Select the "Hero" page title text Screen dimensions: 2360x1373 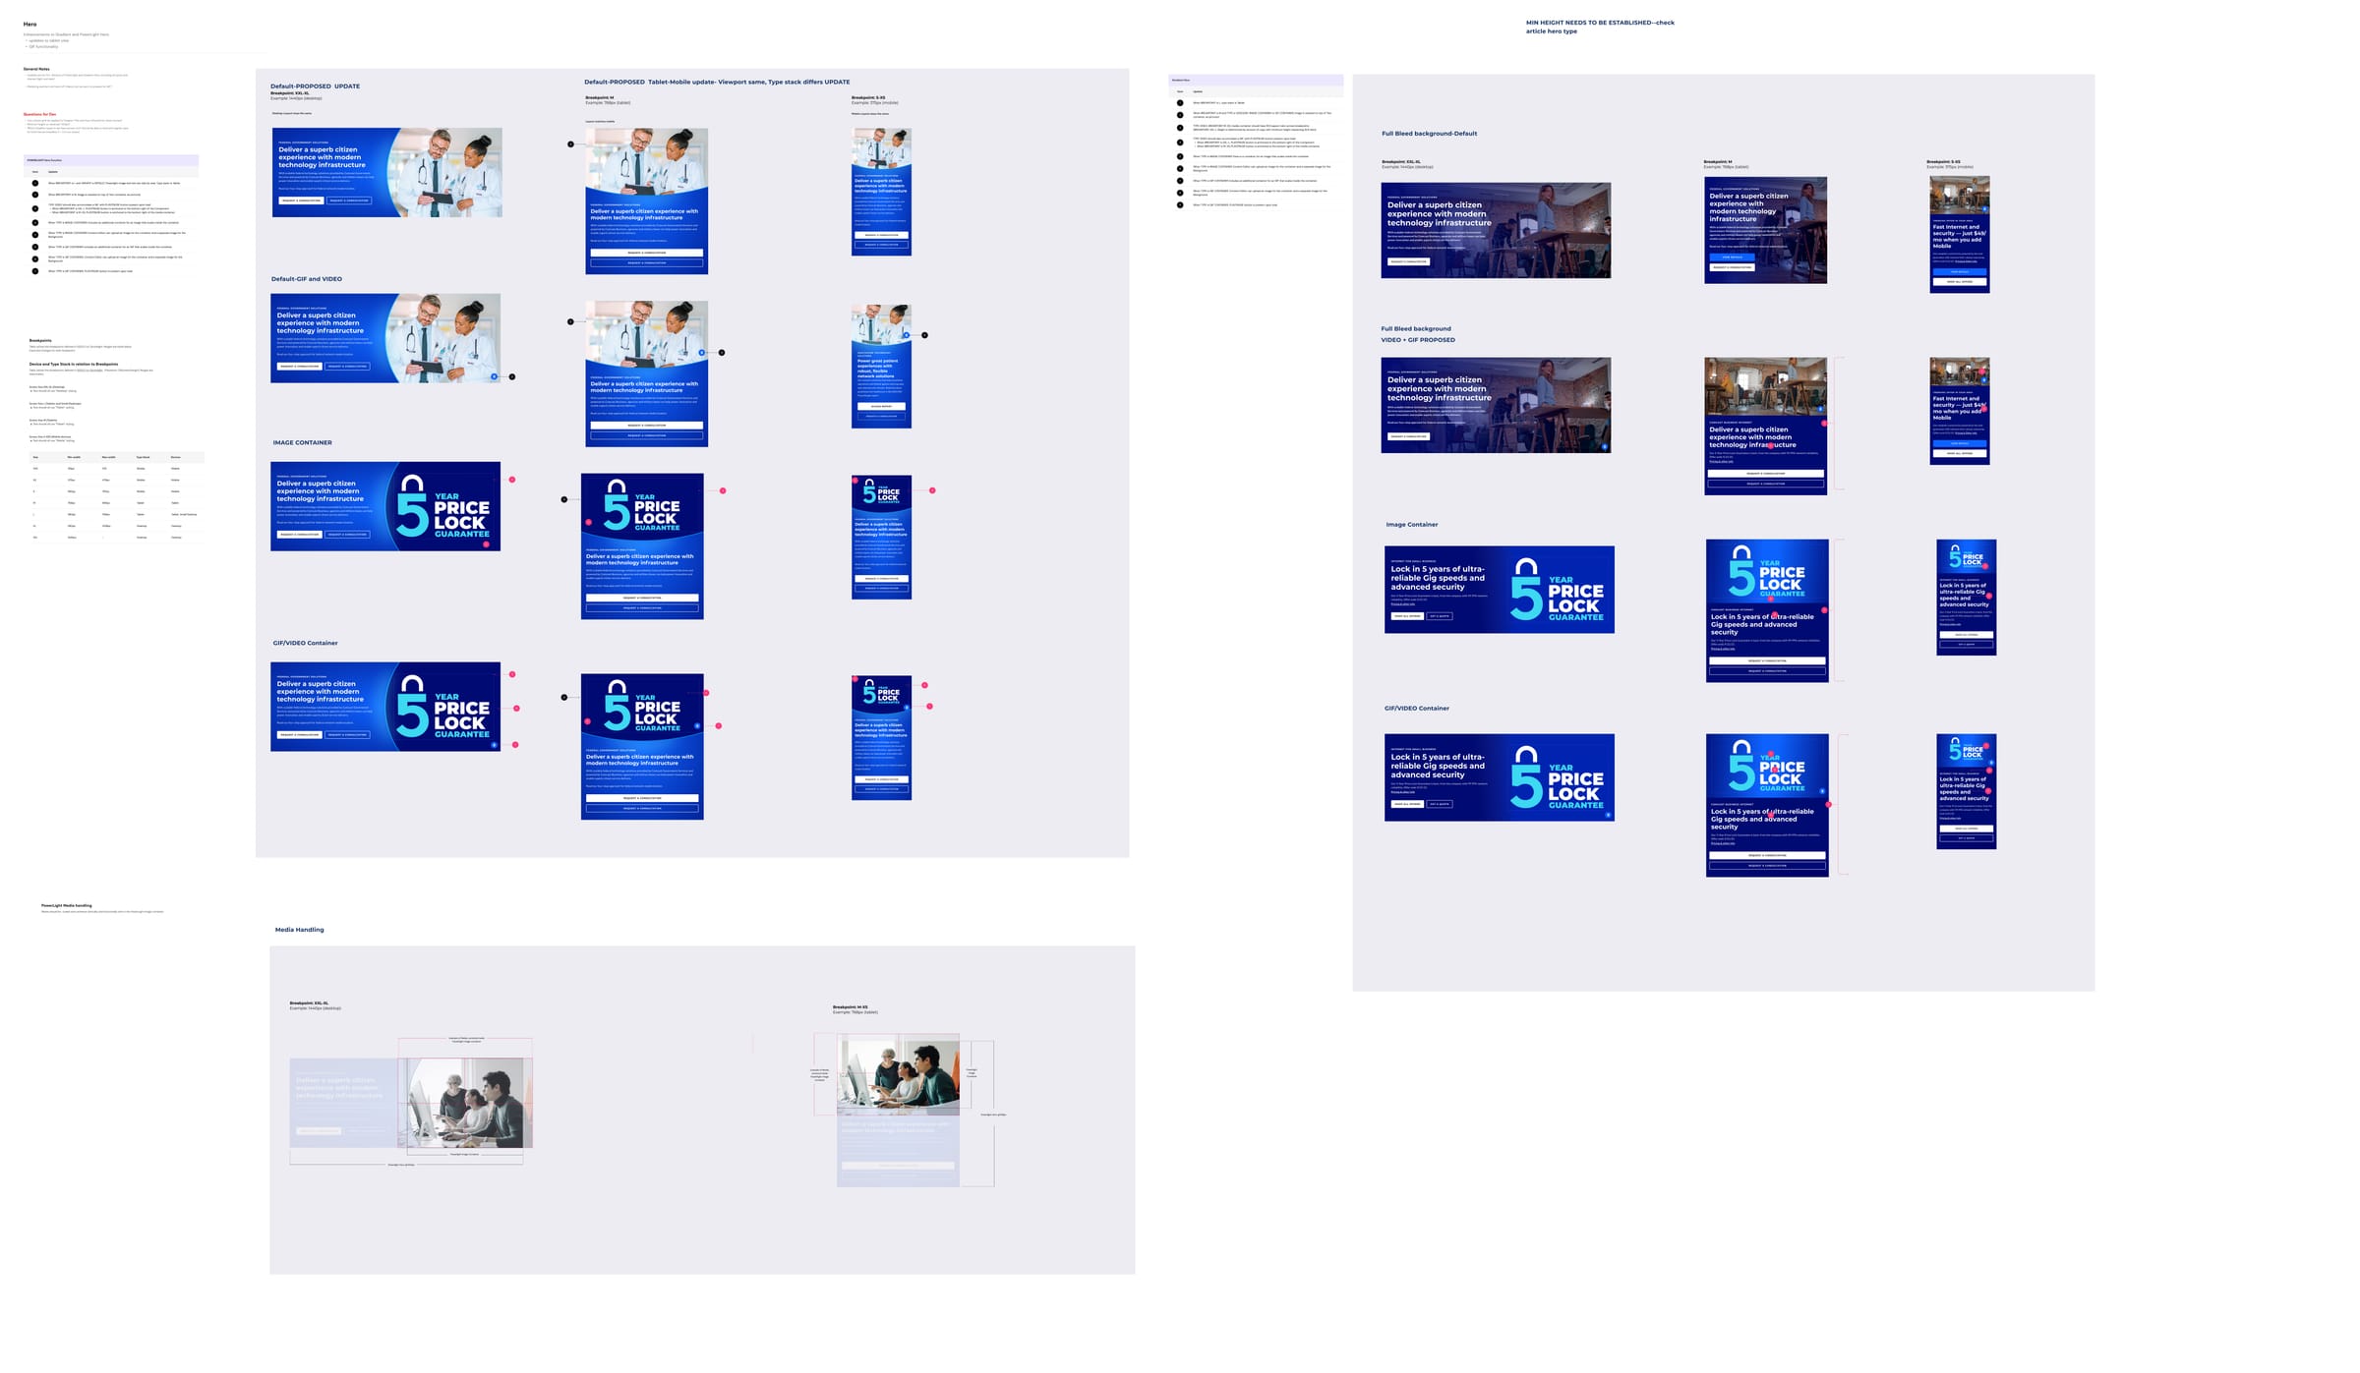[x=29, y=25]
